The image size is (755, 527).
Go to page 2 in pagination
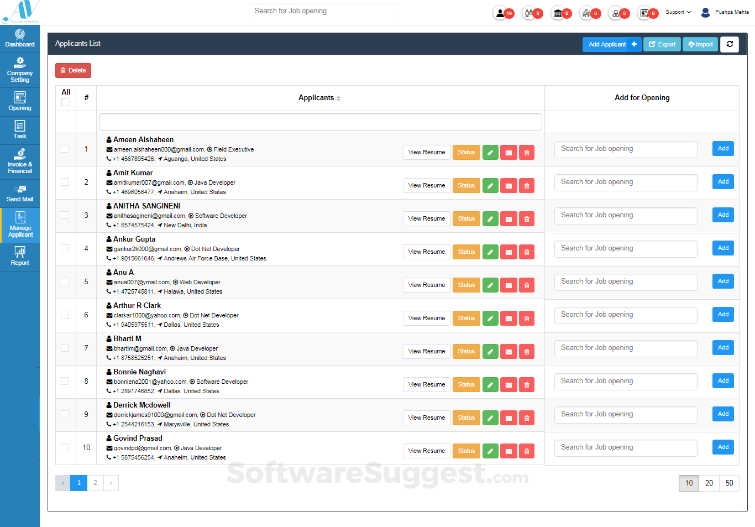click(x=95, y=483)
